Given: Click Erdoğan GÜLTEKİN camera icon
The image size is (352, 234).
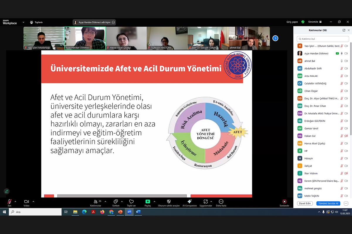Looking at the screenshot, I should 346,121.
